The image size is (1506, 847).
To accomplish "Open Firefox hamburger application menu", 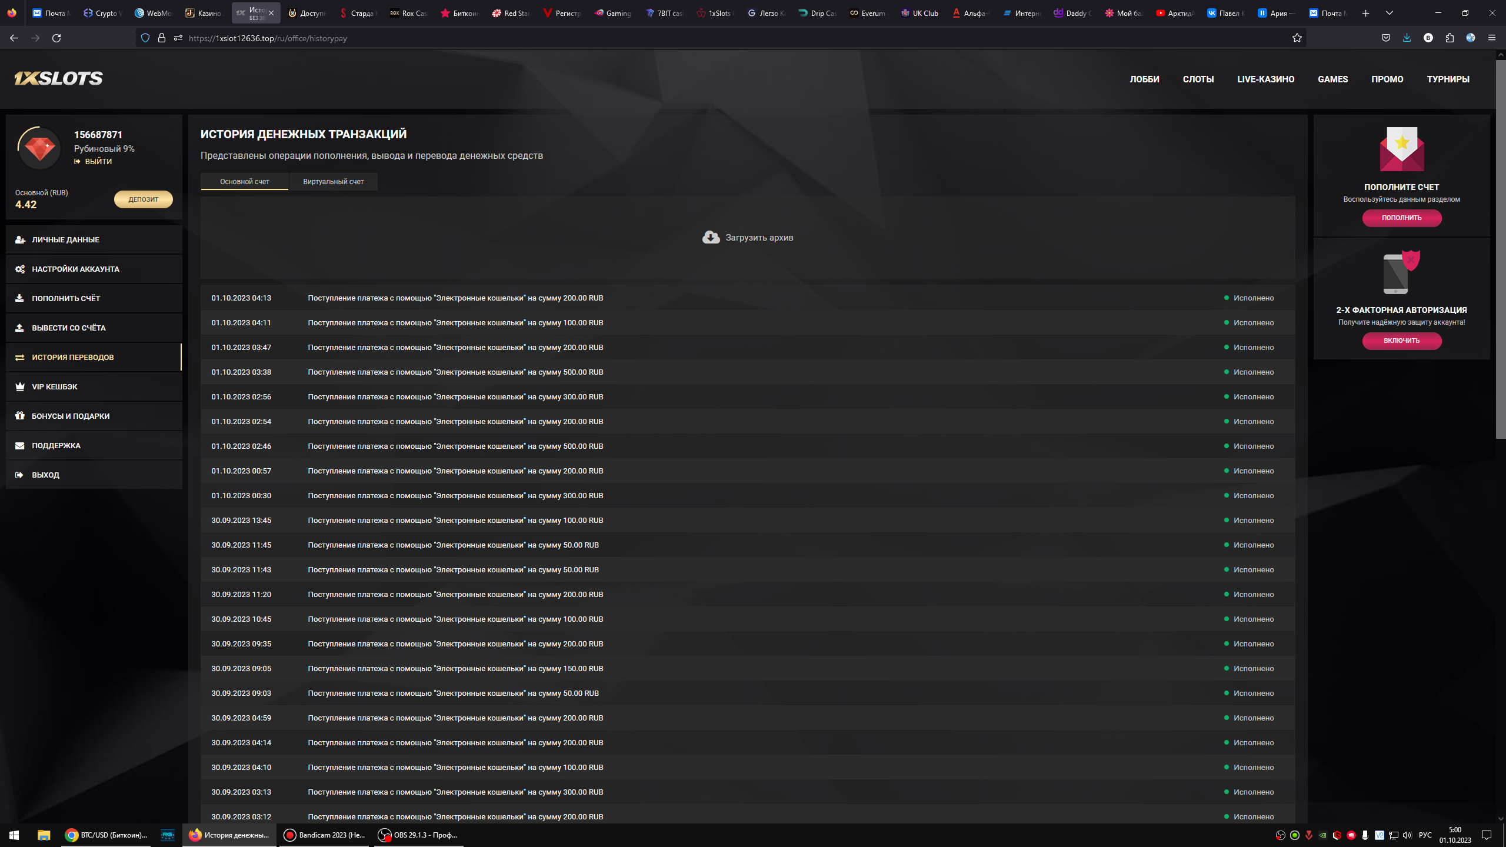I will pos(1491,38).
